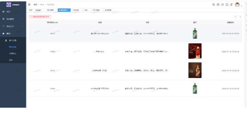
Task: Open the brown product image in the 2478 row
Action: (x=195, y=70)
